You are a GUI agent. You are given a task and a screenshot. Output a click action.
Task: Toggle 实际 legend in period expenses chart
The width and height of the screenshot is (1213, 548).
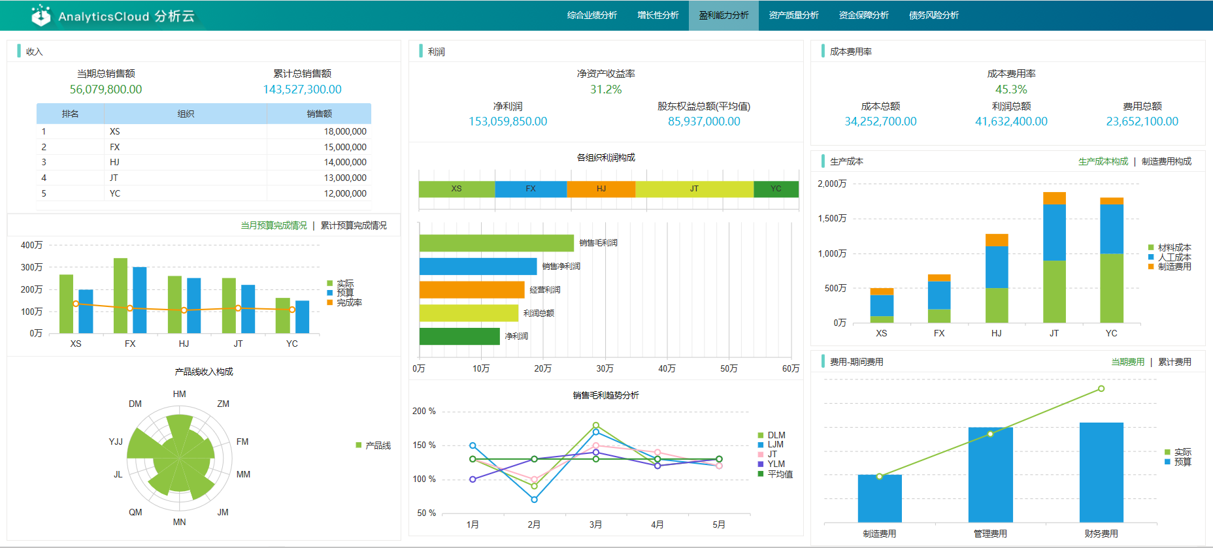[1178, 452]
